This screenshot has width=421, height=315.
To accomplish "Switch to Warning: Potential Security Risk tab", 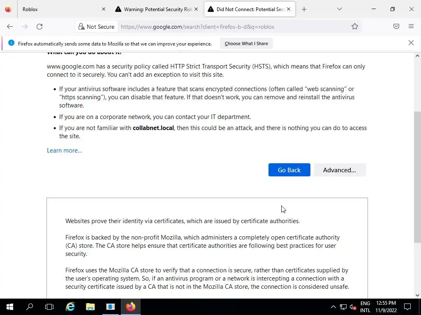I will pyautogui.click(x=157, y=9).
